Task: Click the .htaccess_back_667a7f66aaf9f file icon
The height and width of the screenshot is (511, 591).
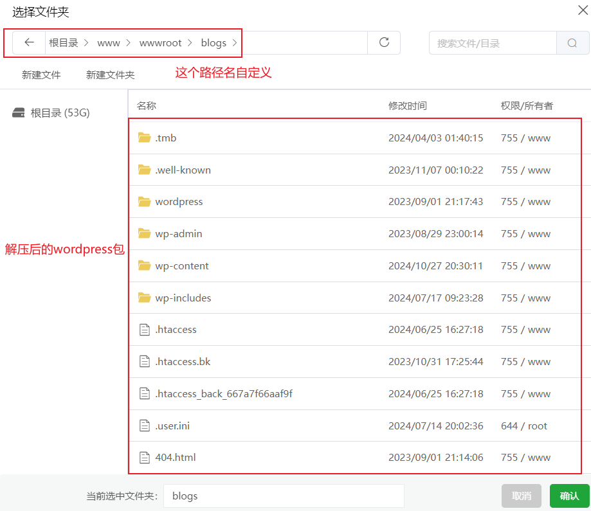Action: [145, 394]
